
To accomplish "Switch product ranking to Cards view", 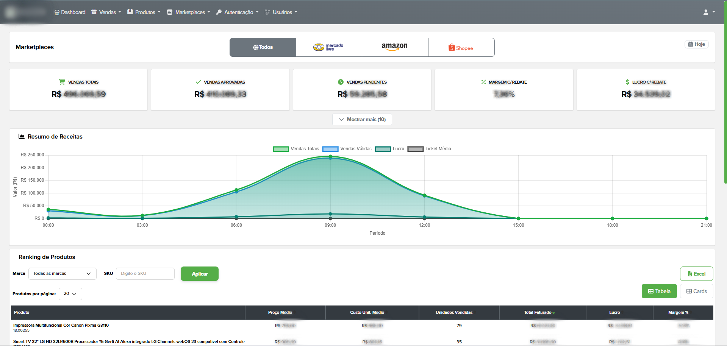I will click(696, 291).
